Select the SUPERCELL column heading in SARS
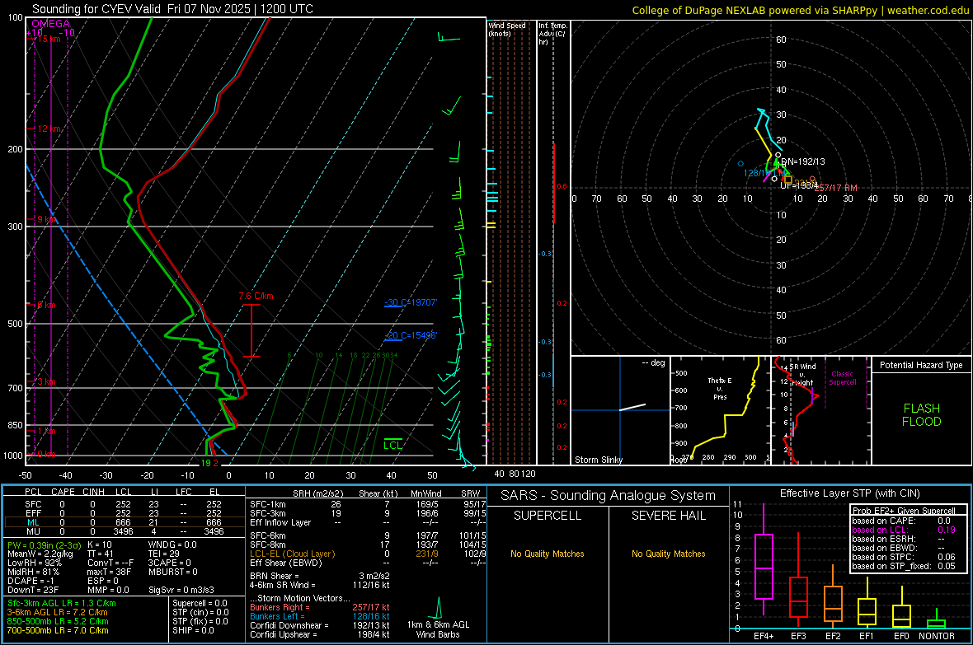973x645 pixels. click(x=548, y=516)
